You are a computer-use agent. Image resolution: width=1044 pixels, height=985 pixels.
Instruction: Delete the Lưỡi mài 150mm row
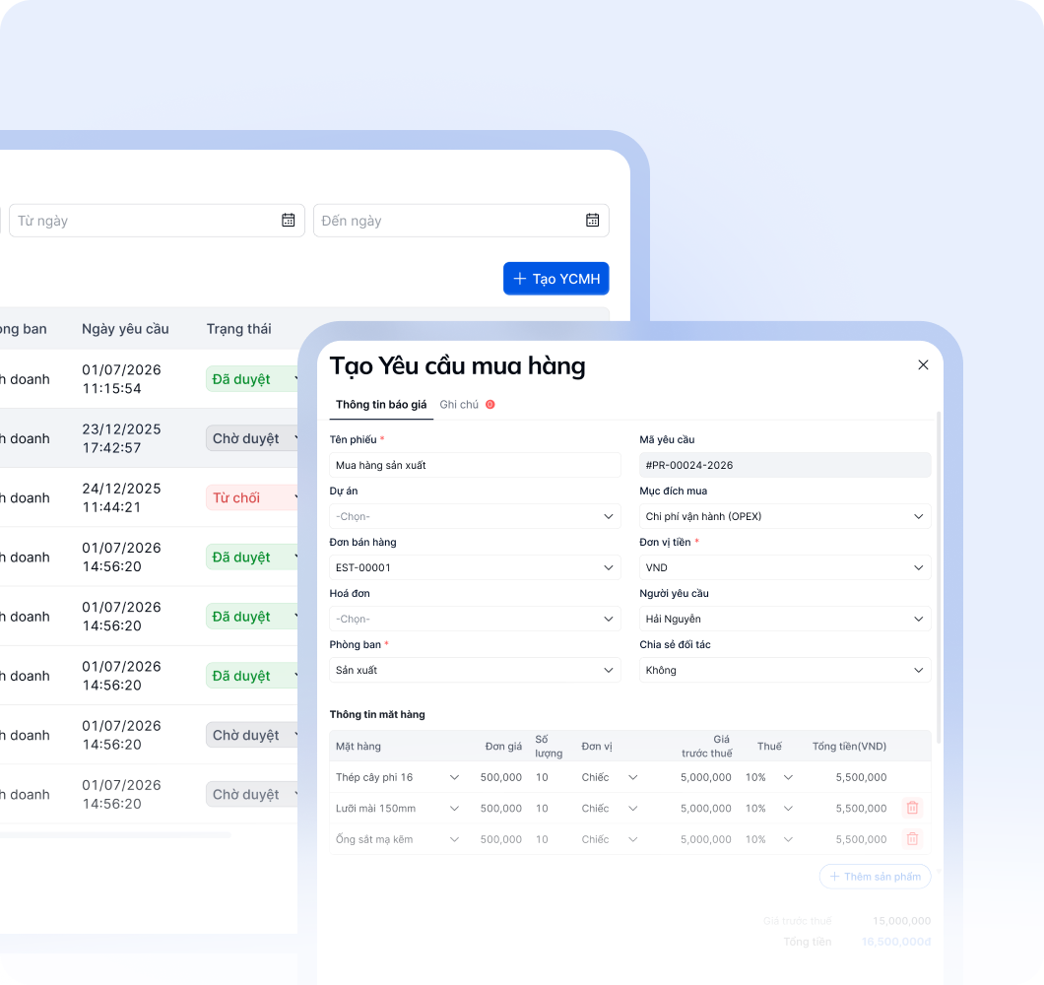click(912, 808)
